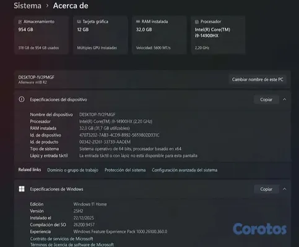
Task: Click the Sistema operativo de 64 bits value
Action: (x=130, y=149)
